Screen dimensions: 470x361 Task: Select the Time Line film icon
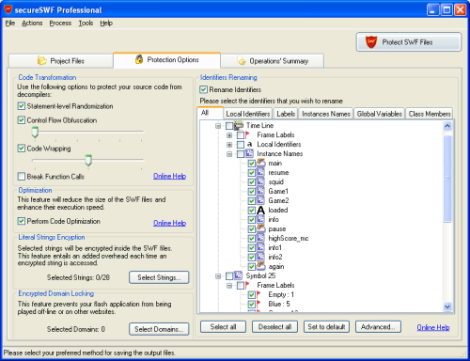pyautogui.click(x=239, y=125)
